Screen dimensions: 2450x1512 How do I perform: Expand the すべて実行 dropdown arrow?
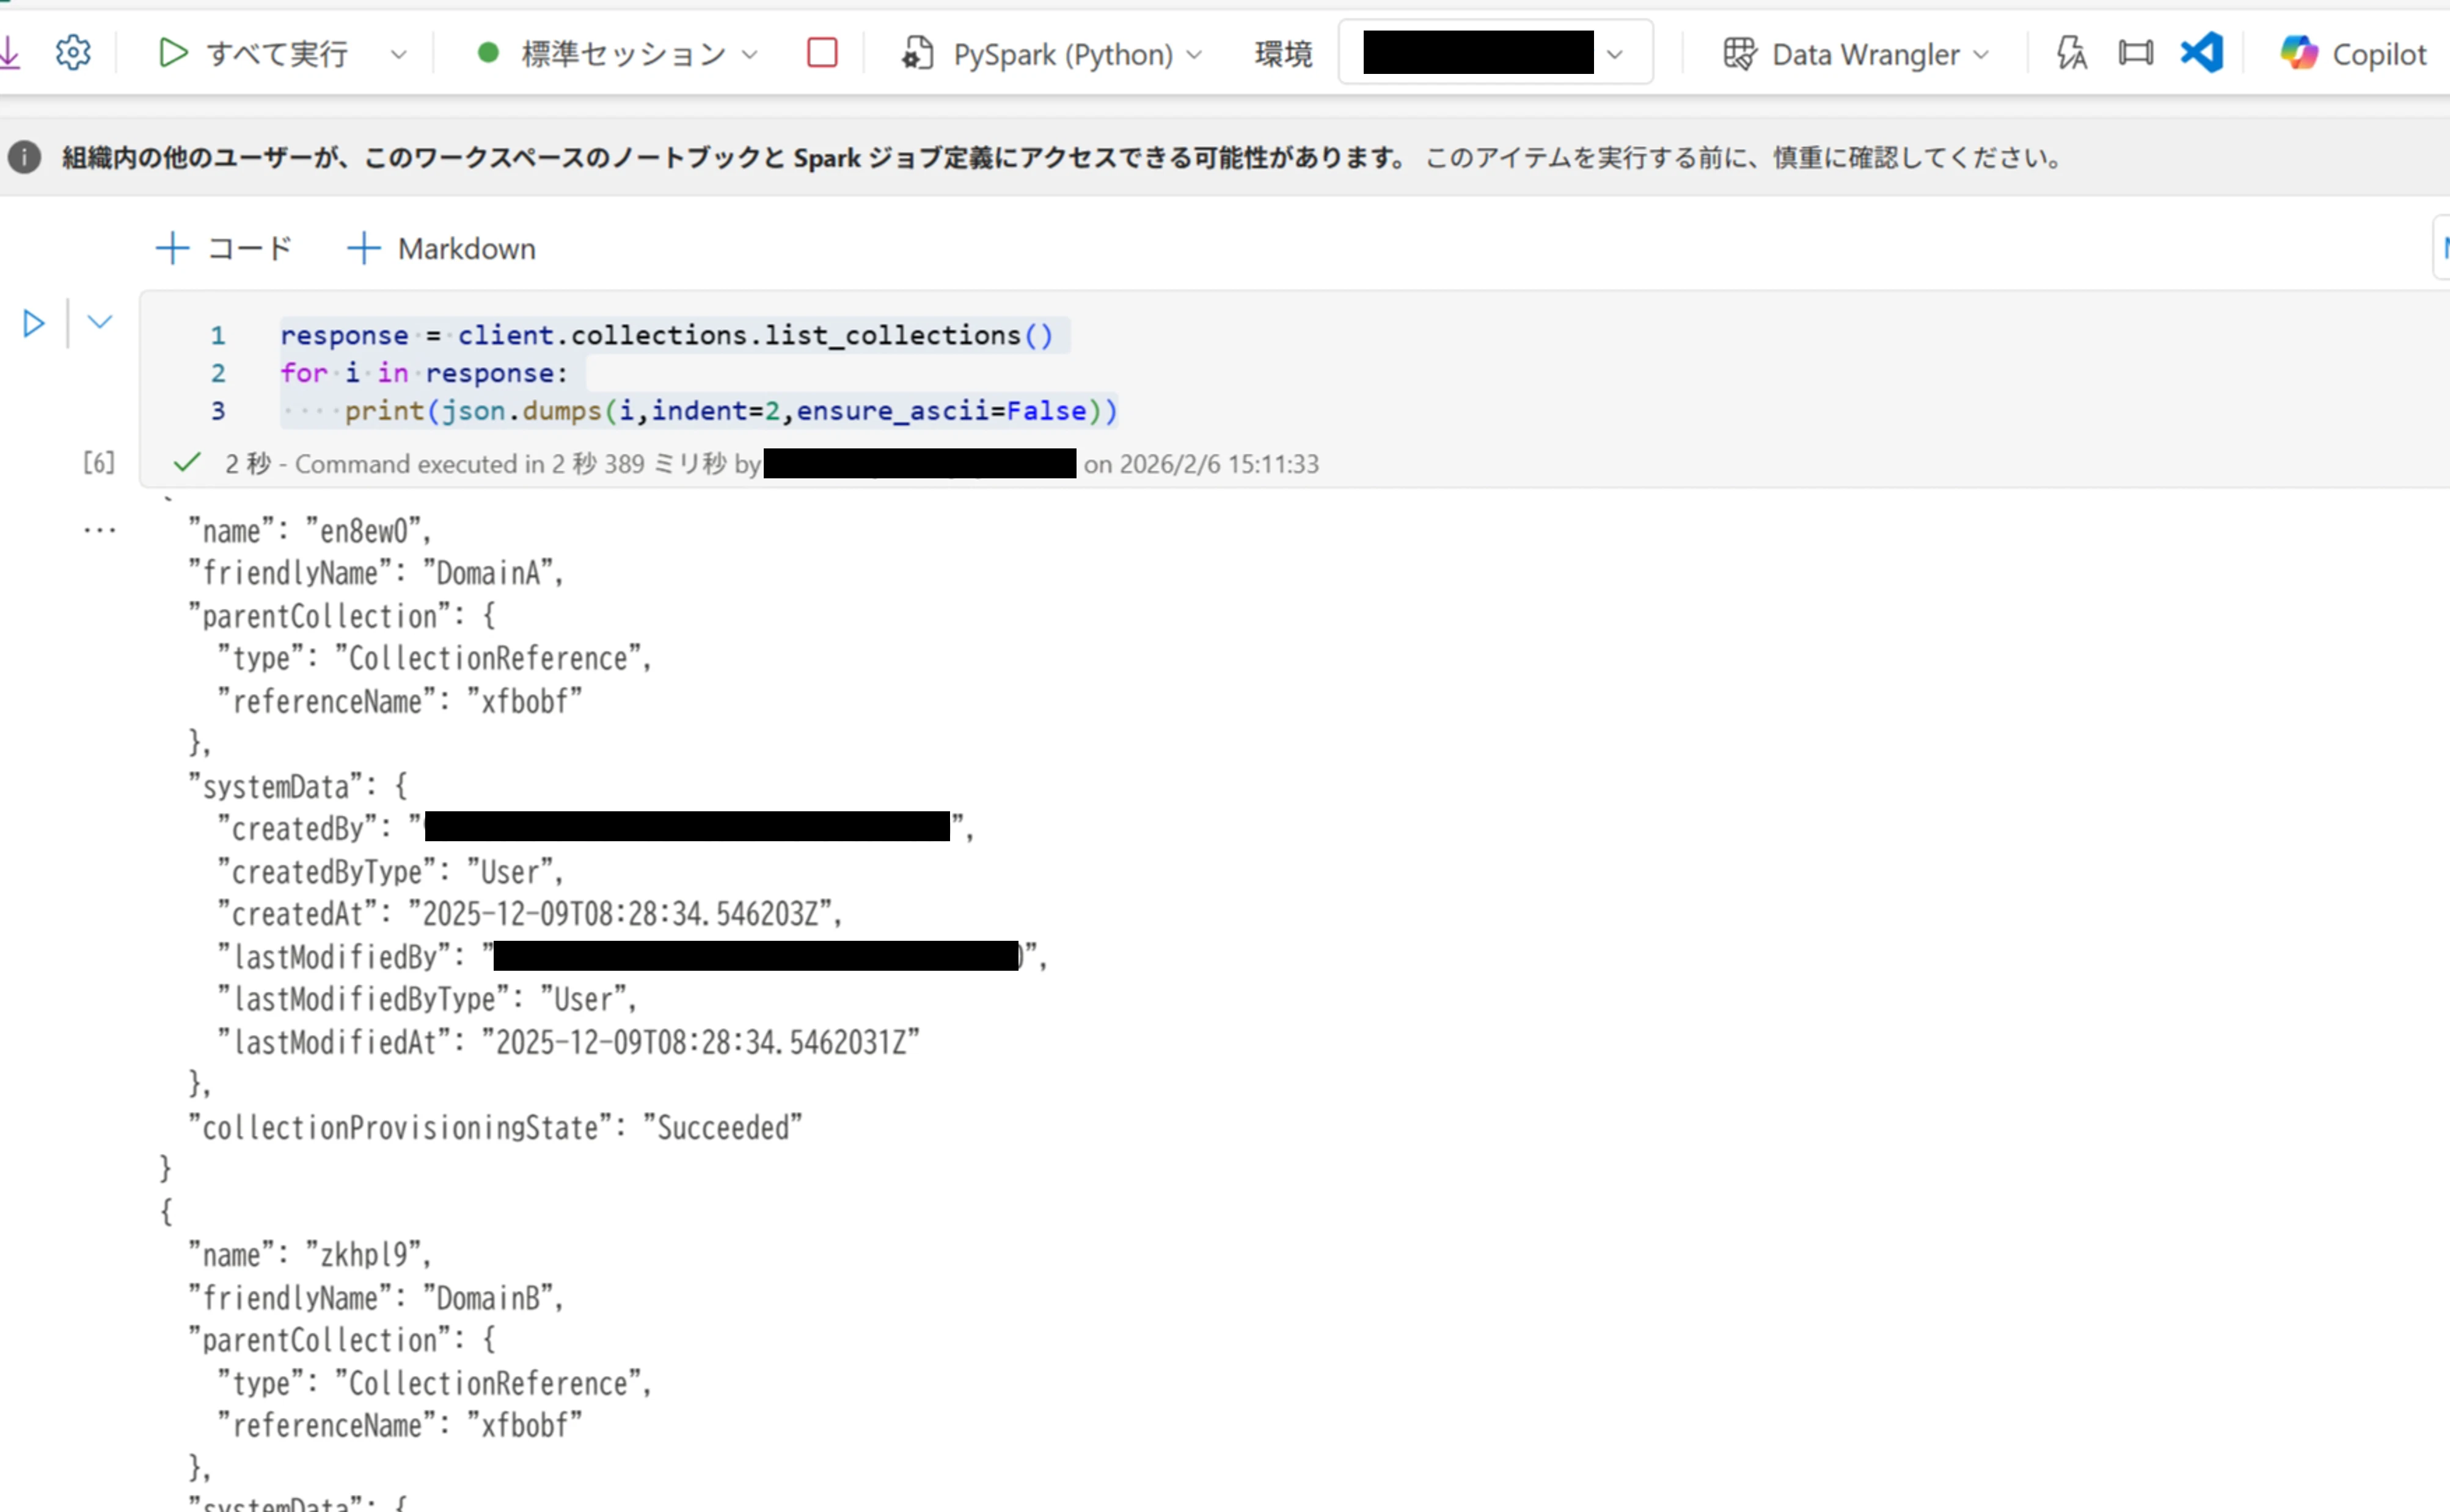[398, 54]
